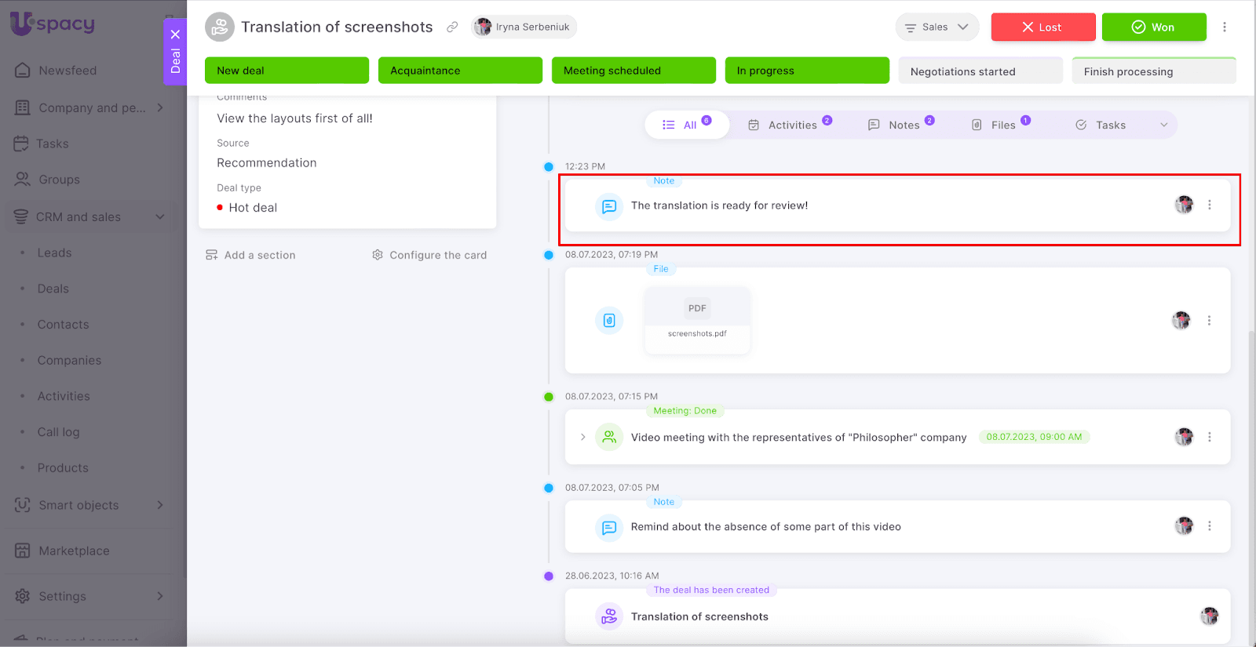
Task: Click the Marketplace store icon in sidebar
Action: click(x=23, y=551)
